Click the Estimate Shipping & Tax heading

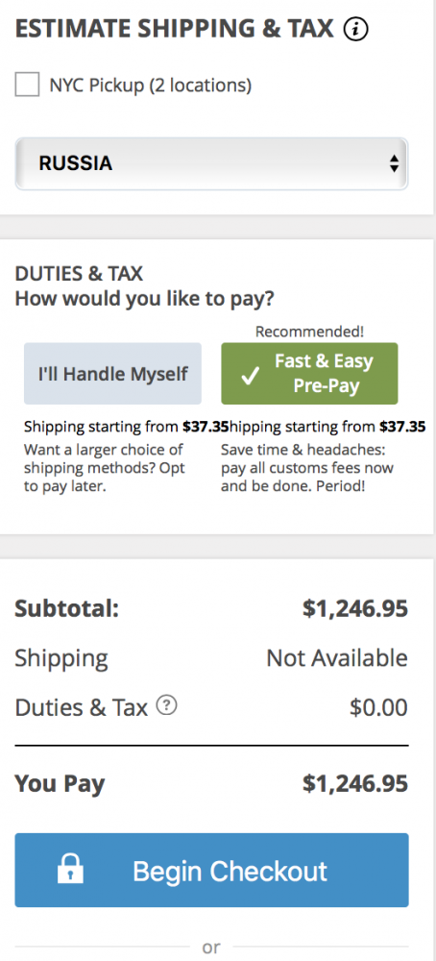point(175,29)
